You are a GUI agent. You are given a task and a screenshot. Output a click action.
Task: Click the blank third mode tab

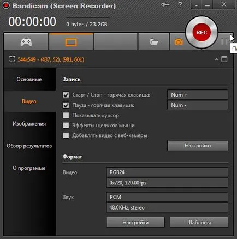click(x=115, y=42)
